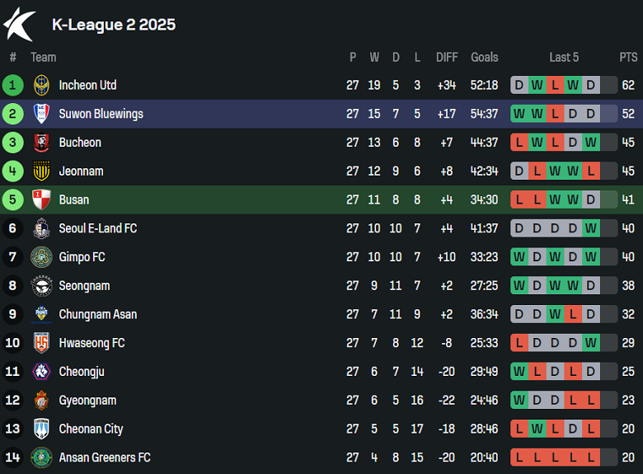
Task: Open Chungnam Asan team link
Action: point(97,314)
